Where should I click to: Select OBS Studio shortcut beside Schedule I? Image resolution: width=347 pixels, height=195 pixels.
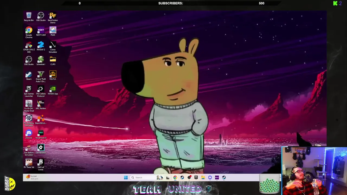[29, 61]
